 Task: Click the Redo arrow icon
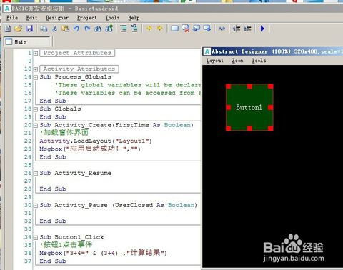(x=87, y=29)
